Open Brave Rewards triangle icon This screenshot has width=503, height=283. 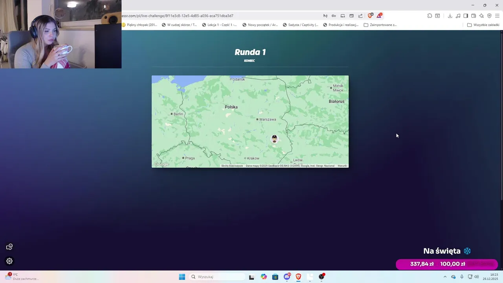coord(379,16)
